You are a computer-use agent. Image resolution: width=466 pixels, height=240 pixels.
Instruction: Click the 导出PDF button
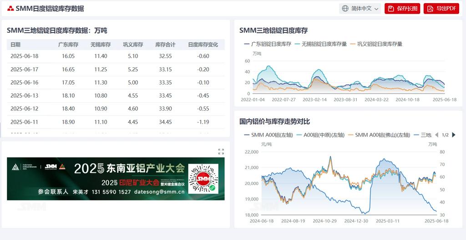click(441, 8)
